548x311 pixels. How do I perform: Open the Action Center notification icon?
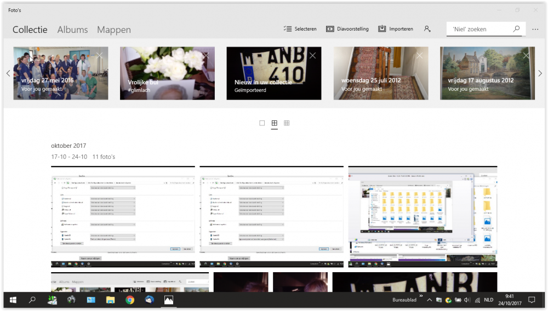532,300
